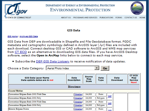The width and height of the screenshot is (149, 111).
Task: Open Metadata for Eelgrass Beds 2006 Poly
Action: click(x=78, y=105)
